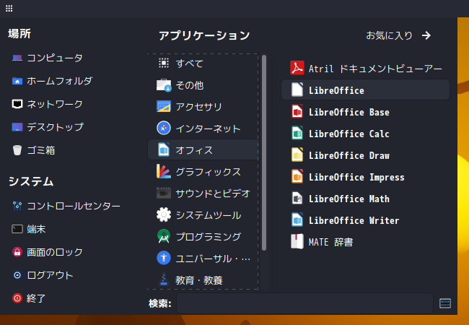Click LibreOffice Base label text

tap(349, 112)
